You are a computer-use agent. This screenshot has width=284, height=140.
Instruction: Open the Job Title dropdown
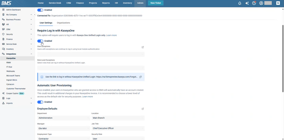point(118,128)
